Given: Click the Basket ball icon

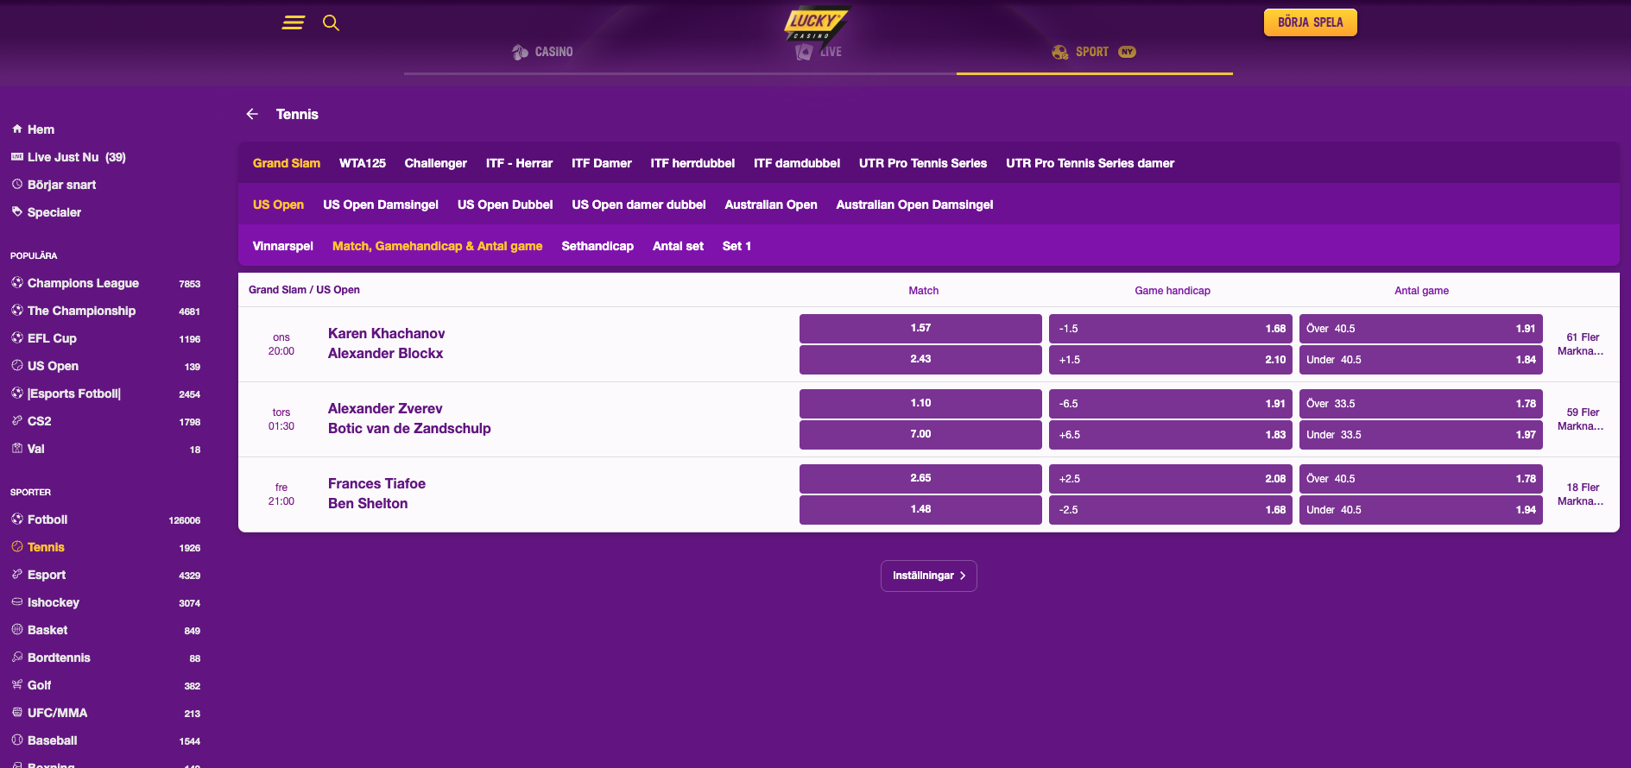Looking at the screenshot, I should pos(17,630).
